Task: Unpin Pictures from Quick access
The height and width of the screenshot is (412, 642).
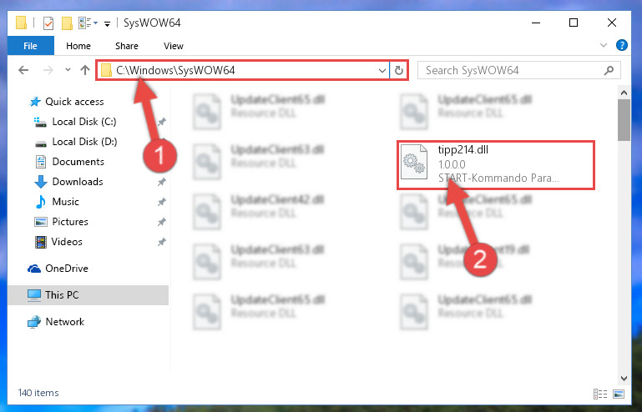Action: [162, 222]
